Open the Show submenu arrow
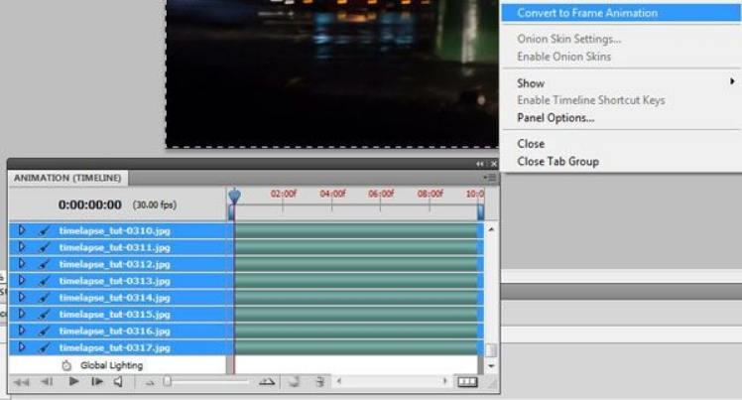 coord(732,81)
